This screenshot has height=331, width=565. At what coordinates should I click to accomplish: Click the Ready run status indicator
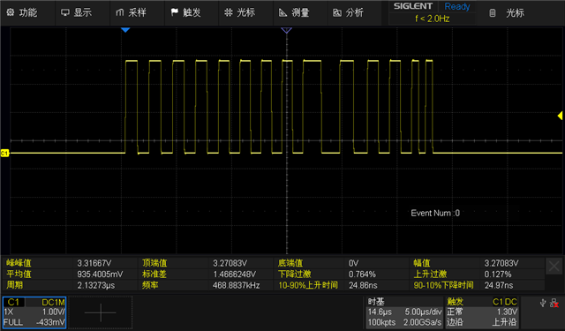(x=457, y=6)
